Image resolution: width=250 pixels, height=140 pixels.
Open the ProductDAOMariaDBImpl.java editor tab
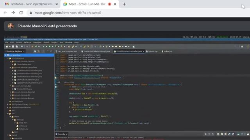(x=96, y=51)
